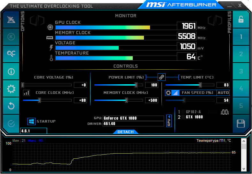Toggle the power and temp limit link

[161, 77]
